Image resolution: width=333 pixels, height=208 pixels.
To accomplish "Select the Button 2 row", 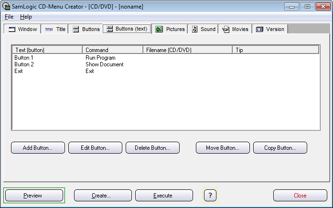I will 24,64.
